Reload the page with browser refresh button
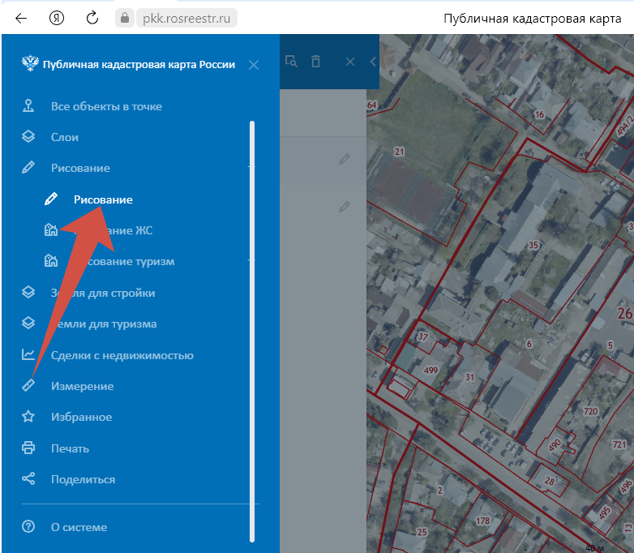 pos(92,18)
